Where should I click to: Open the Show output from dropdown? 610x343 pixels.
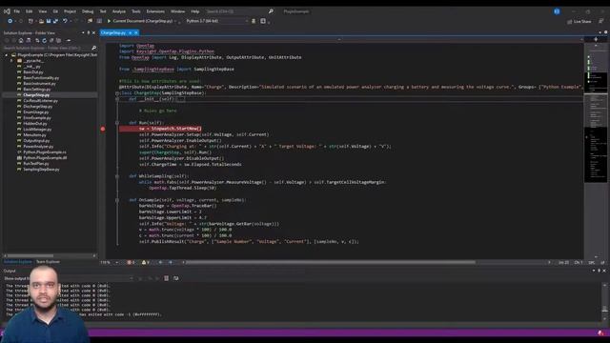pos(132,278)
